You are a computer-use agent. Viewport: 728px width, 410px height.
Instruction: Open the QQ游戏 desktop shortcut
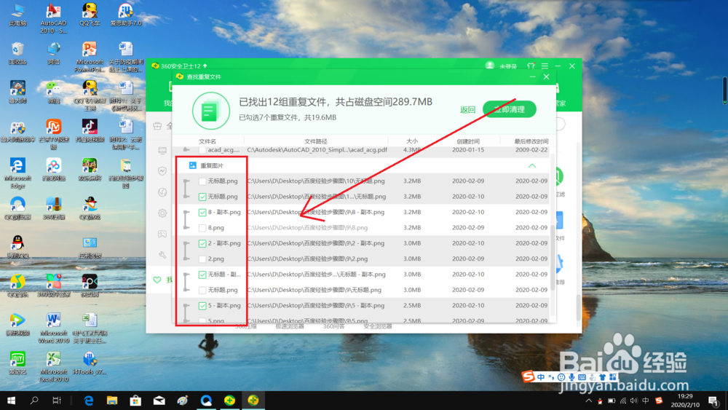point(90,208)
